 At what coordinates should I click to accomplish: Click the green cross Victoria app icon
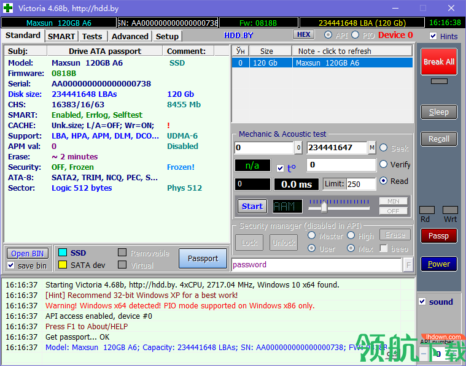pyautogui.click(x=8, y=8)
